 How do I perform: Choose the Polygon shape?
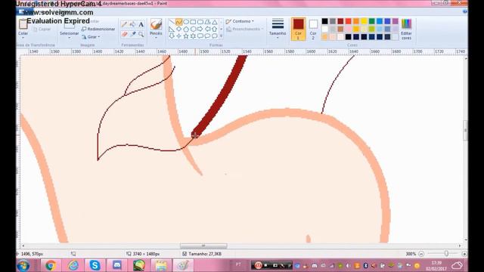click(x=207, y=22)
